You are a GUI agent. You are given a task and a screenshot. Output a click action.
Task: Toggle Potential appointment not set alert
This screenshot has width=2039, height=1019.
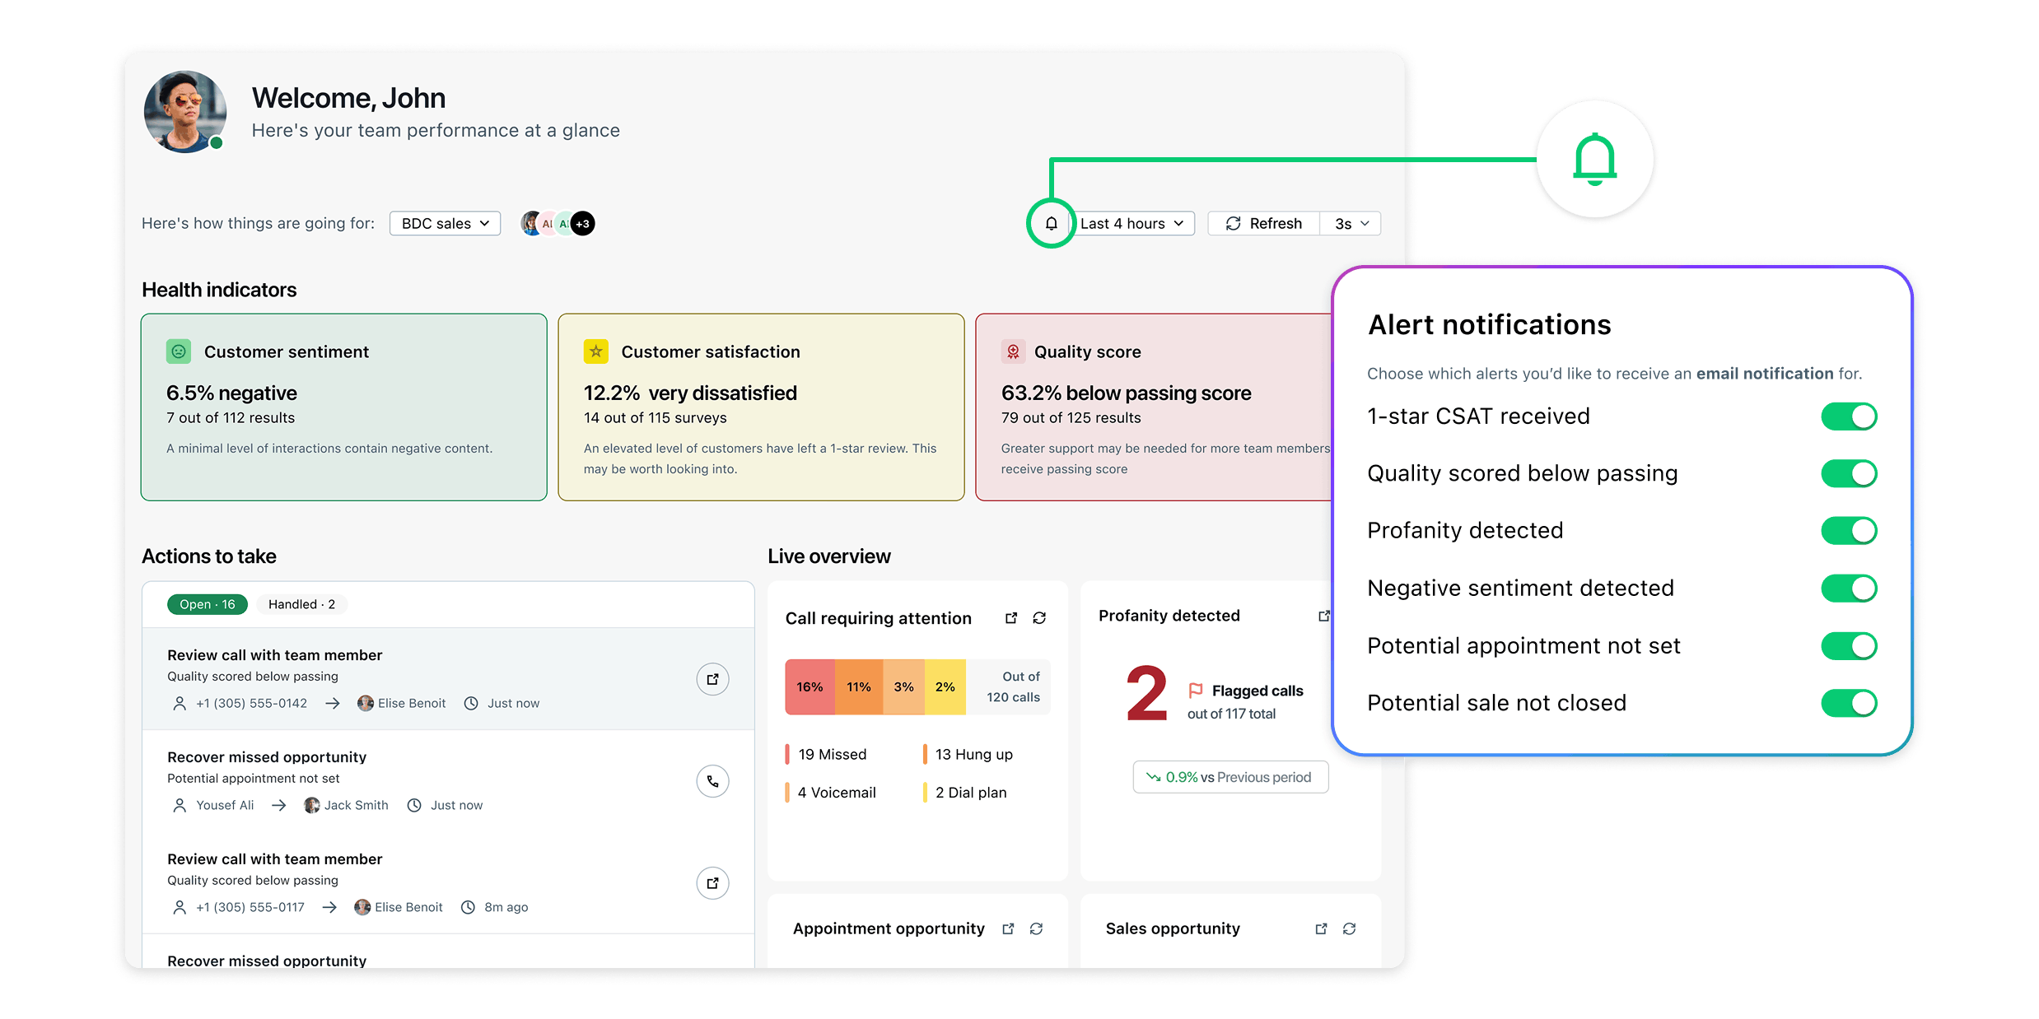click(1849, 646)
